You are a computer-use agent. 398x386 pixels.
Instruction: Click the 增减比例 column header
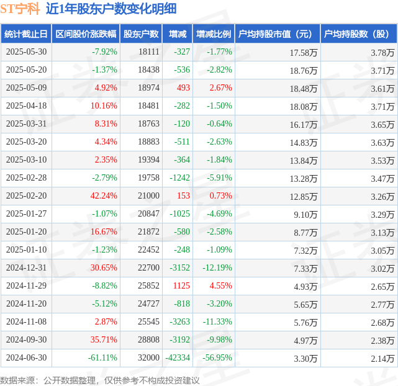pyautogui.click(x=214, y=34)
